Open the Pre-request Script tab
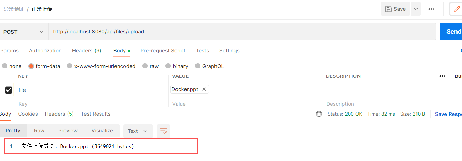Viewport: 462px width, 161px height. (x=163, y=51)
